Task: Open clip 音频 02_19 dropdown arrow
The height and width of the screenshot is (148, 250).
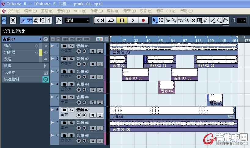Action: (x=172, y=66)
